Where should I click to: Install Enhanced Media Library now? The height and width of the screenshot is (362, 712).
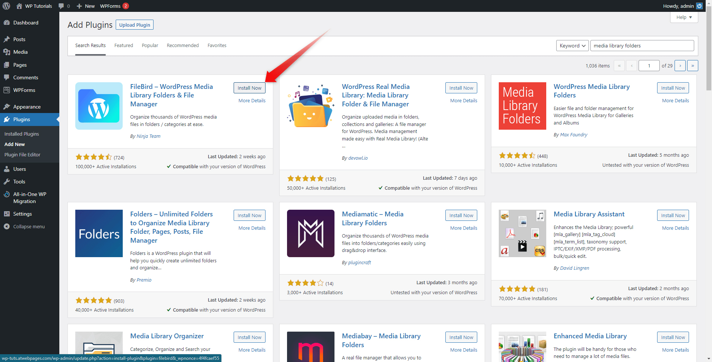click(x=673, y=337)
